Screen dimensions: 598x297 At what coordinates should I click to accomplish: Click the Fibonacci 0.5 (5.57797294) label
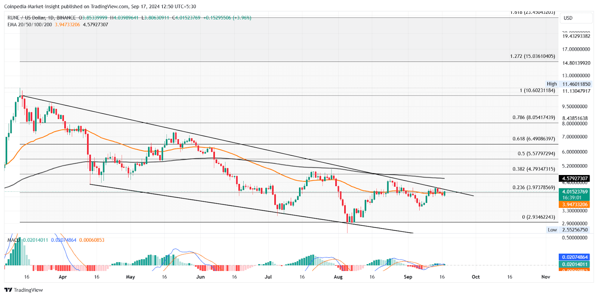(536, 154)
